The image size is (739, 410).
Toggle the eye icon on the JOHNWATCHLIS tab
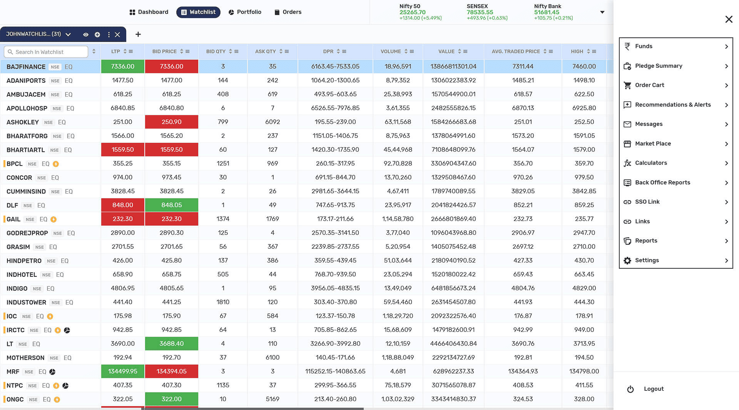point(86,35)
